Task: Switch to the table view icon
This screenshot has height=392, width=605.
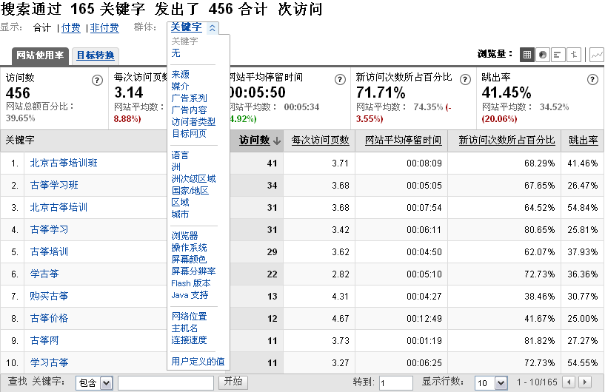Action: point(527,55)
